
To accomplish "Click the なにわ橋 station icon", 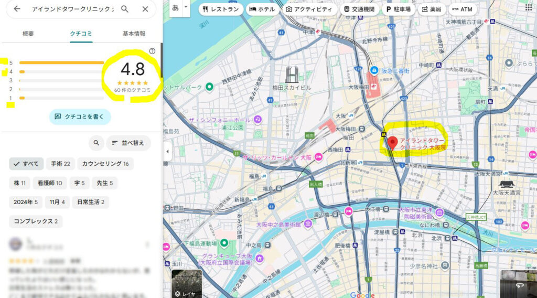I will pos(446,225).
